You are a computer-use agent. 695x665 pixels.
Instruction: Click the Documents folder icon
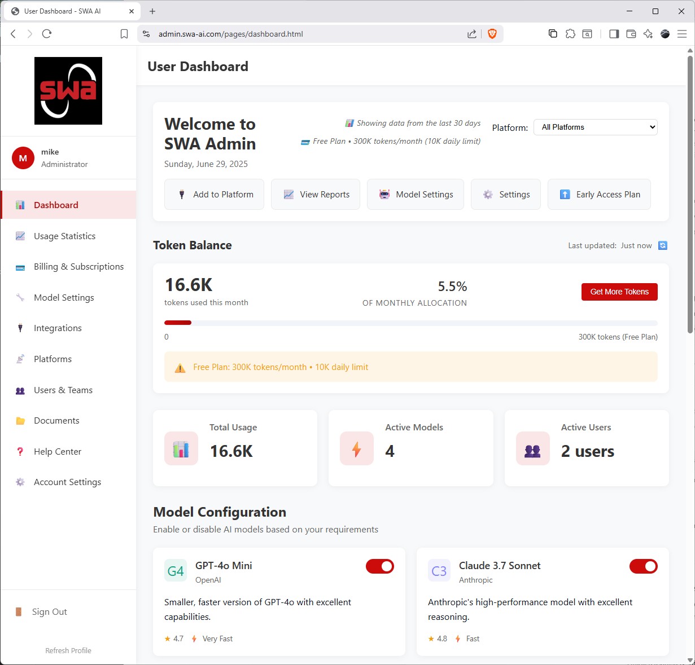click(x=20, y=421)
